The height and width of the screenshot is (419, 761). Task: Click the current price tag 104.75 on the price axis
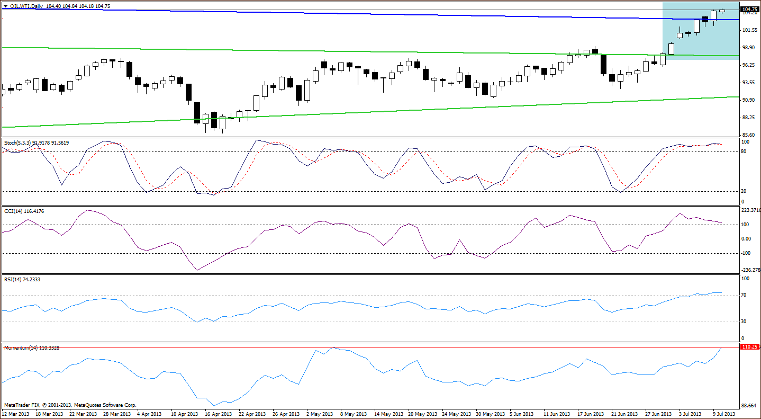click(x=750, y=10)
